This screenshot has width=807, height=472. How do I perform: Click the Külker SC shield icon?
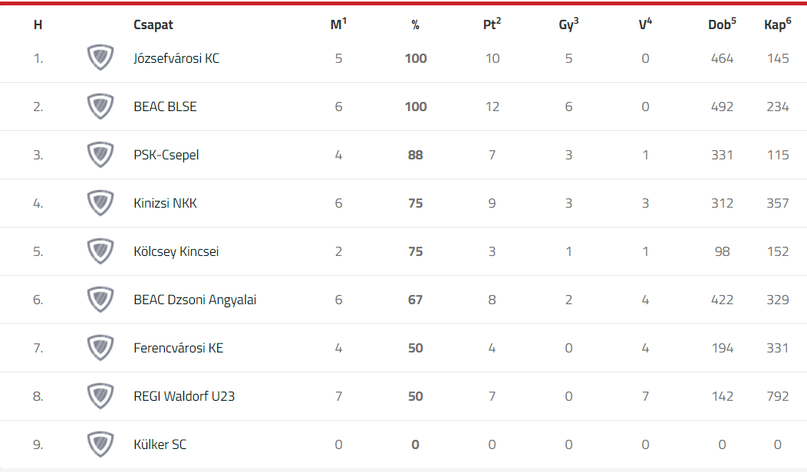click(100, 444)
